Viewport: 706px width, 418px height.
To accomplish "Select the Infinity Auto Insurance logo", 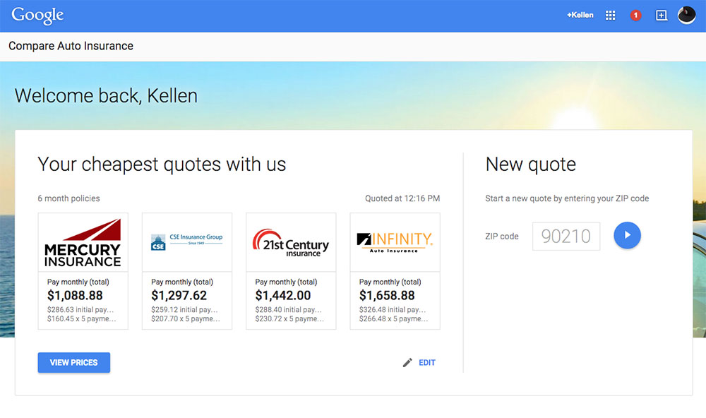I will click(395, 242).
